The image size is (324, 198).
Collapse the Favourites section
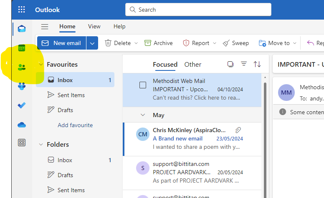coord(41,64)
